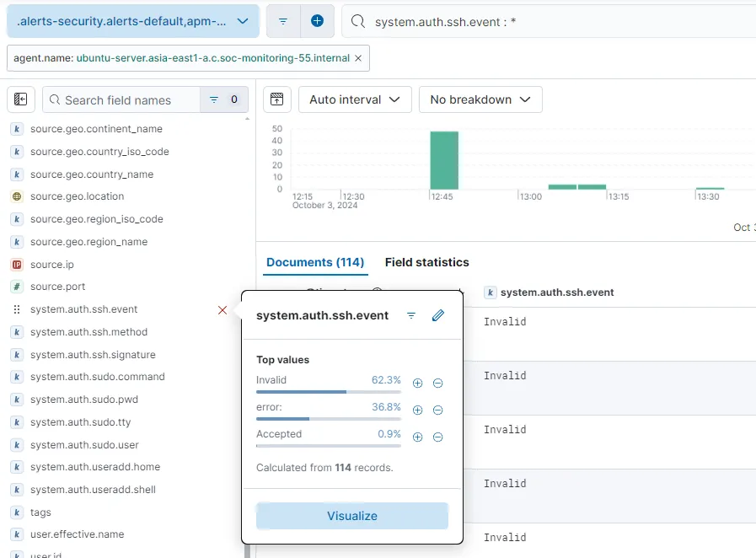Filter for the Invalid value

click(417, 384)
